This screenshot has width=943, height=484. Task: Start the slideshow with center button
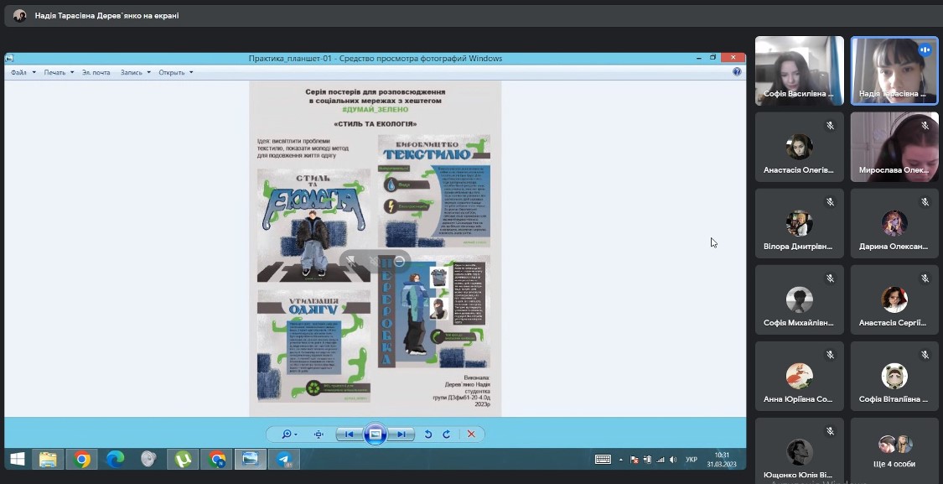(x=376, y=435)
